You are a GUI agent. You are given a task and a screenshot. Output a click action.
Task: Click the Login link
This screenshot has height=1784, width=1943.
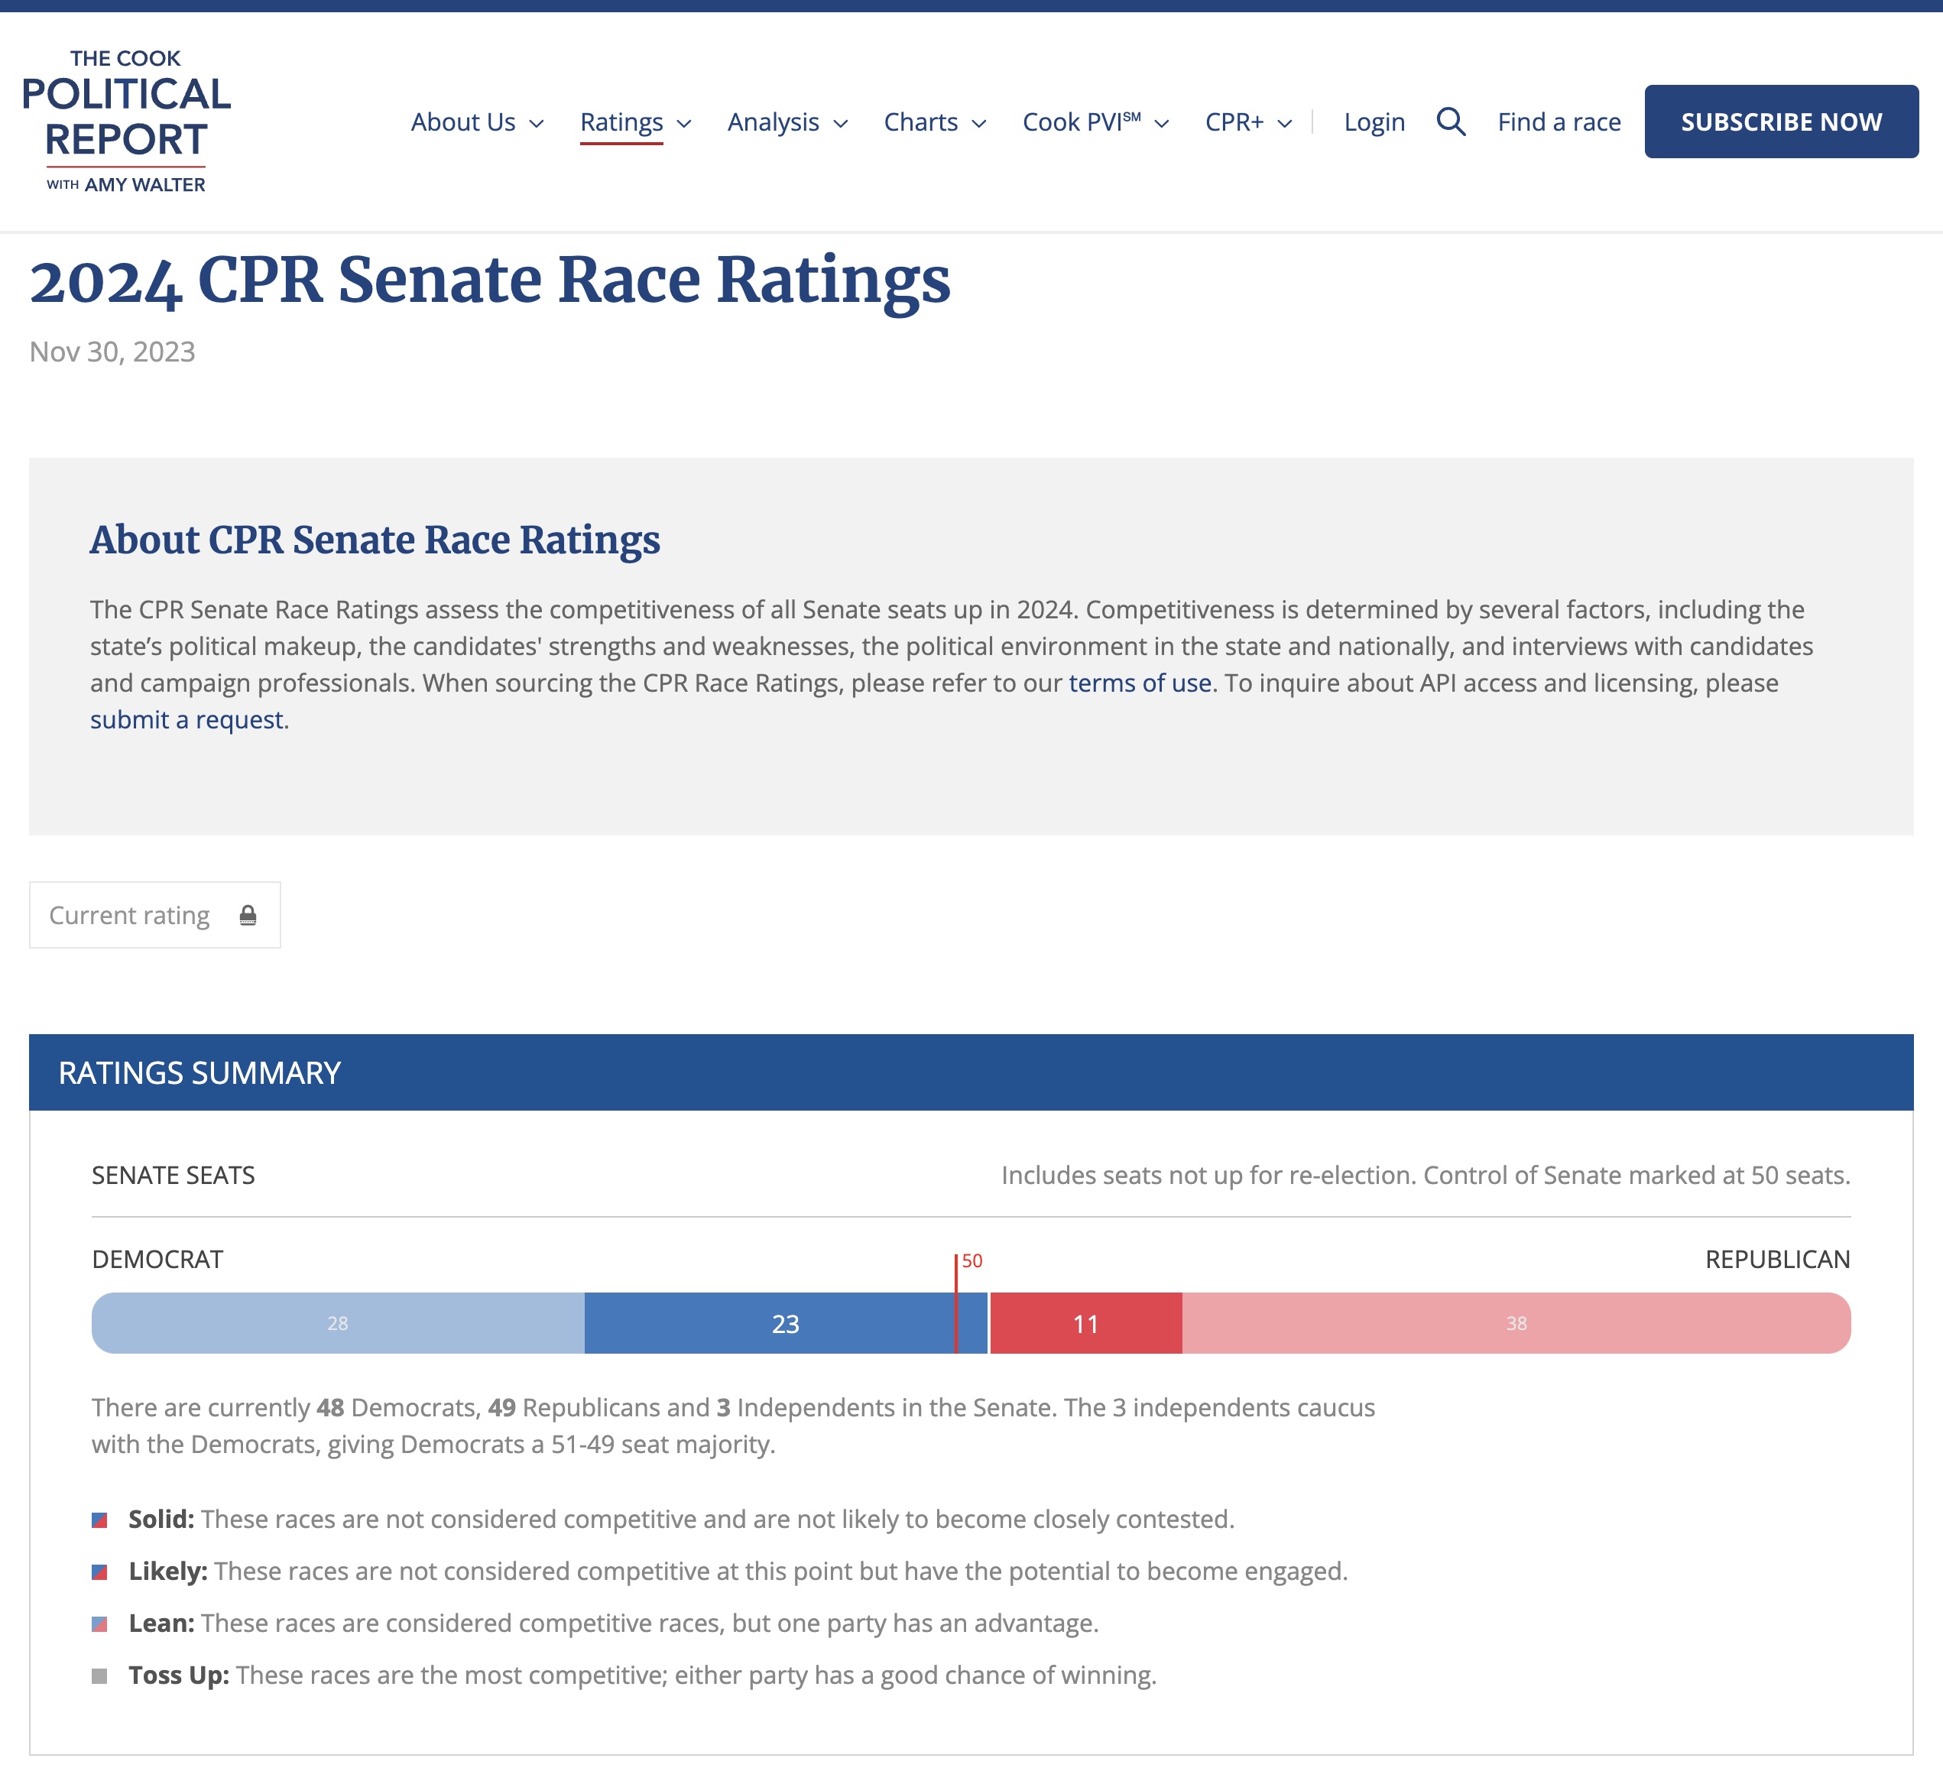[x=1374, y=122]
